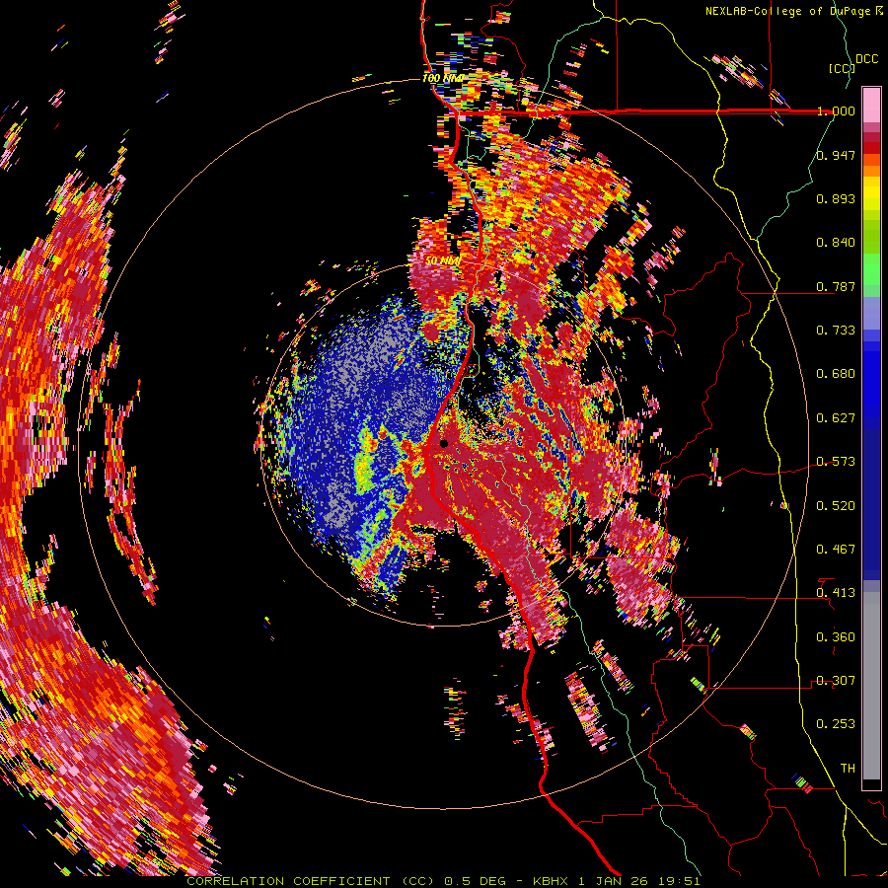Select the 0.253 scale value
This screenshot has width=888, height=888.
click(836, 724)
